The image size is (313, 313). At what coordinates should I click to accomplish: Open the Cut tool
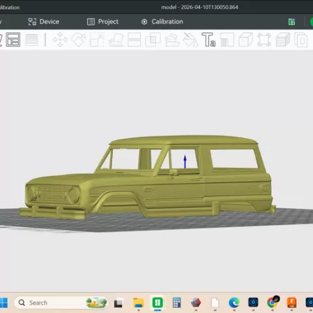[x=134, y=40]
